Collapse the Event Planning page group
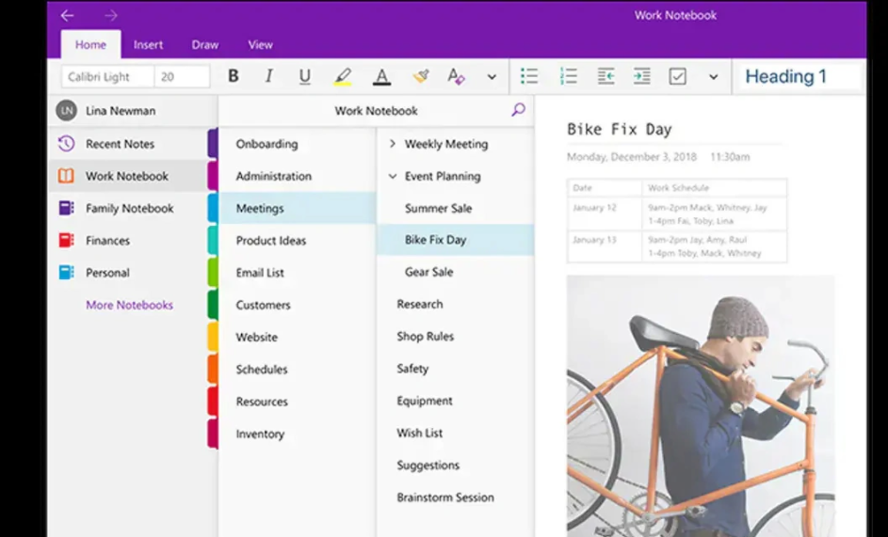The width and height of the screenshot is (888, 537). (393, 176)
